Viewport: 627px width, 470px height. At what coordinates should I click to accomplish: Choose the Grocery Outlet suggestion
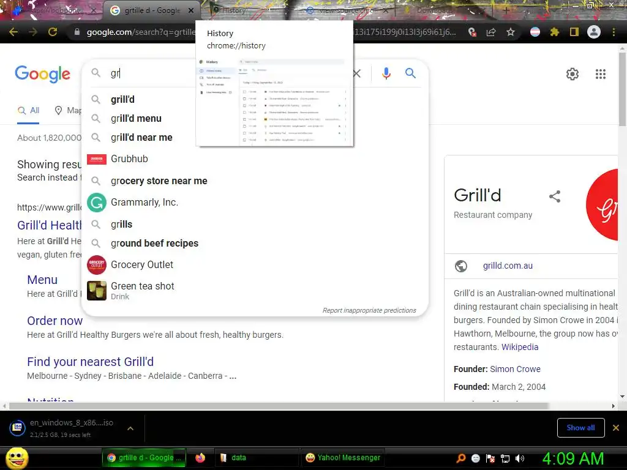(255, 264)
